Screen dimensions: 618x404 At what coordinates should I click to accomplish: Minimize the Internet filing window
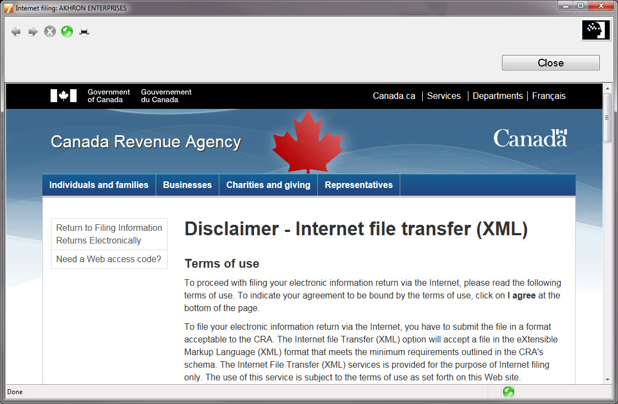pyautogui.click(x=566, y=6)
